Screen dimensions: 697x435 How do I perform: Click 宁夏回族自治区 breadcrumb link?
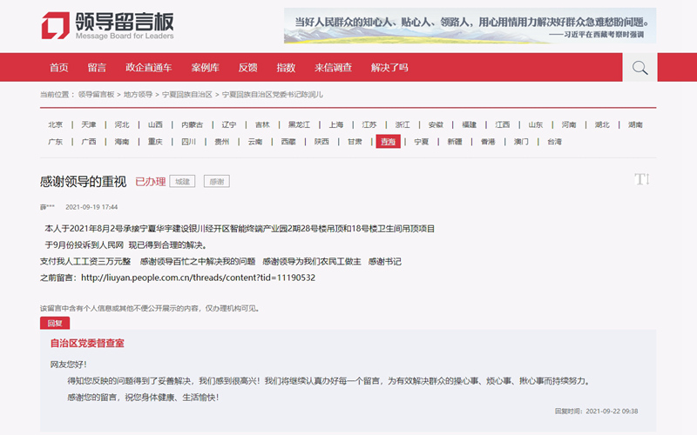click(x=186, y=94)
